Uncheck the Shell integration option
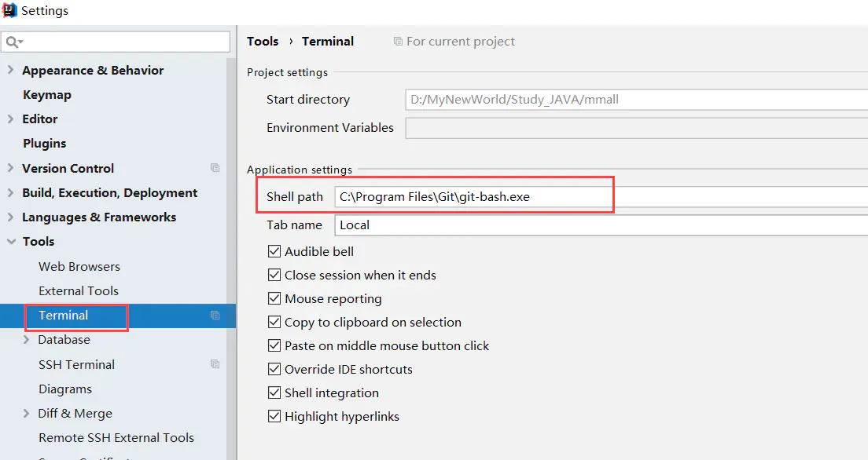The image size is (868, 460). [x=274, y=393]
